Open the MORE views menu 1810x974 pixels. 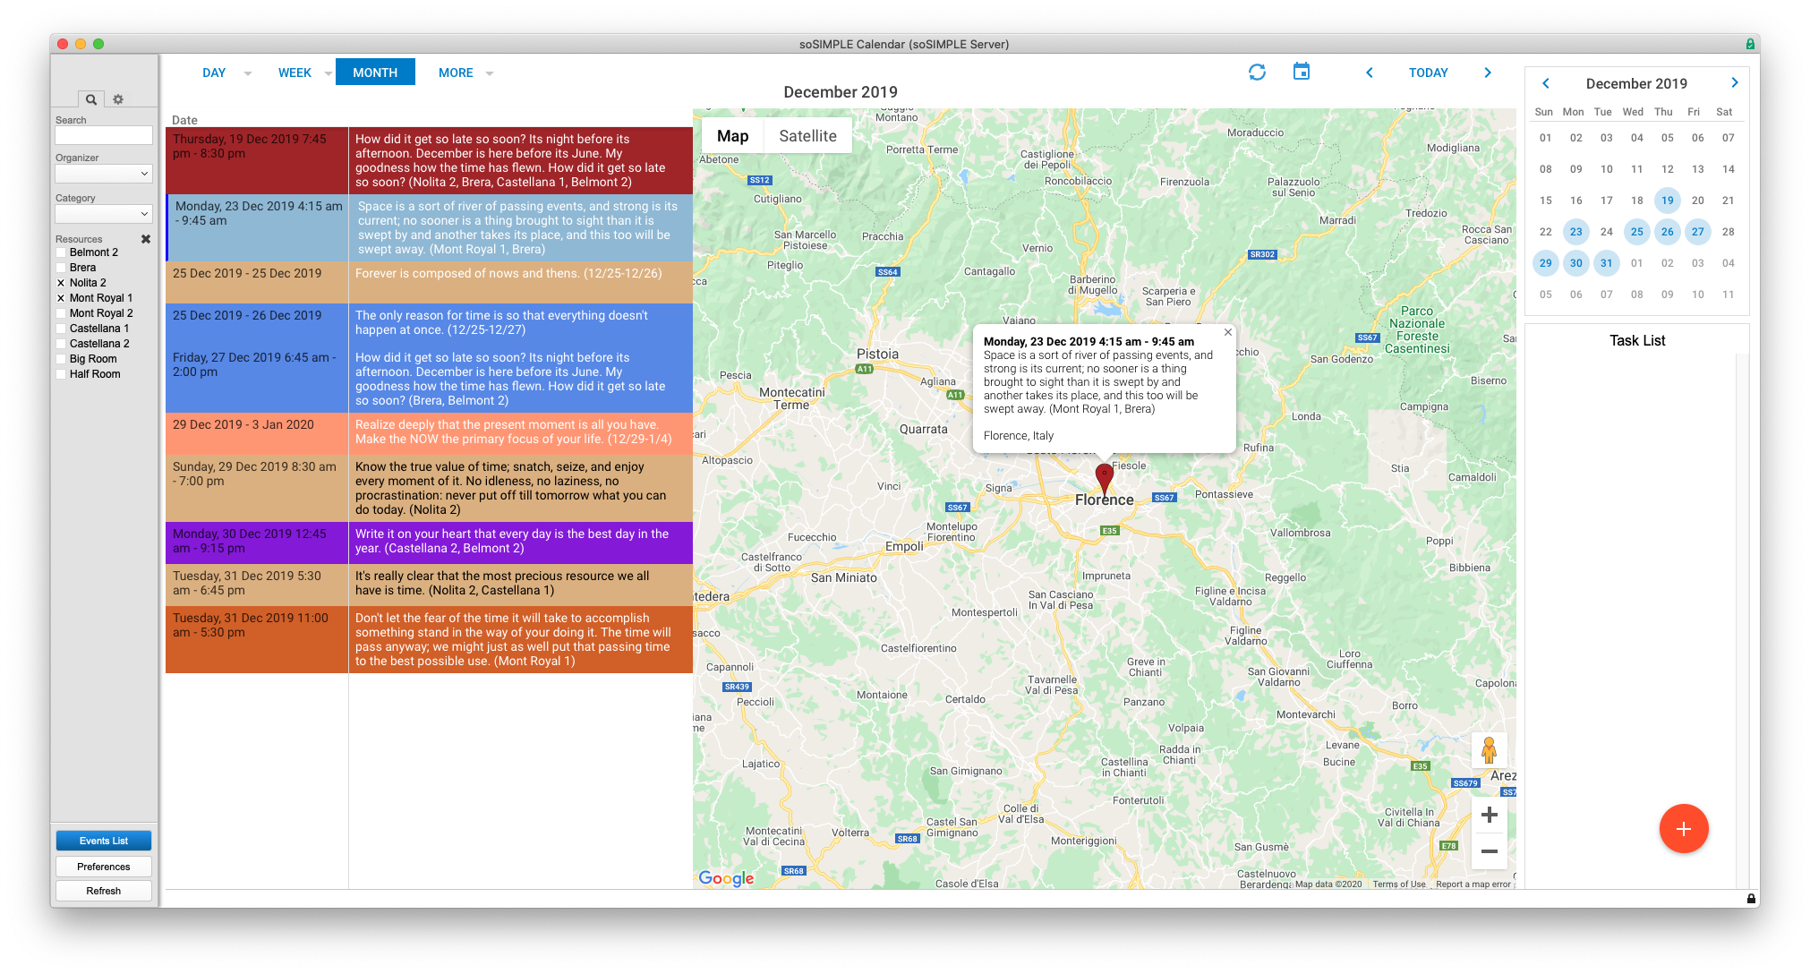pyautogui.click(x=456, y=73)
